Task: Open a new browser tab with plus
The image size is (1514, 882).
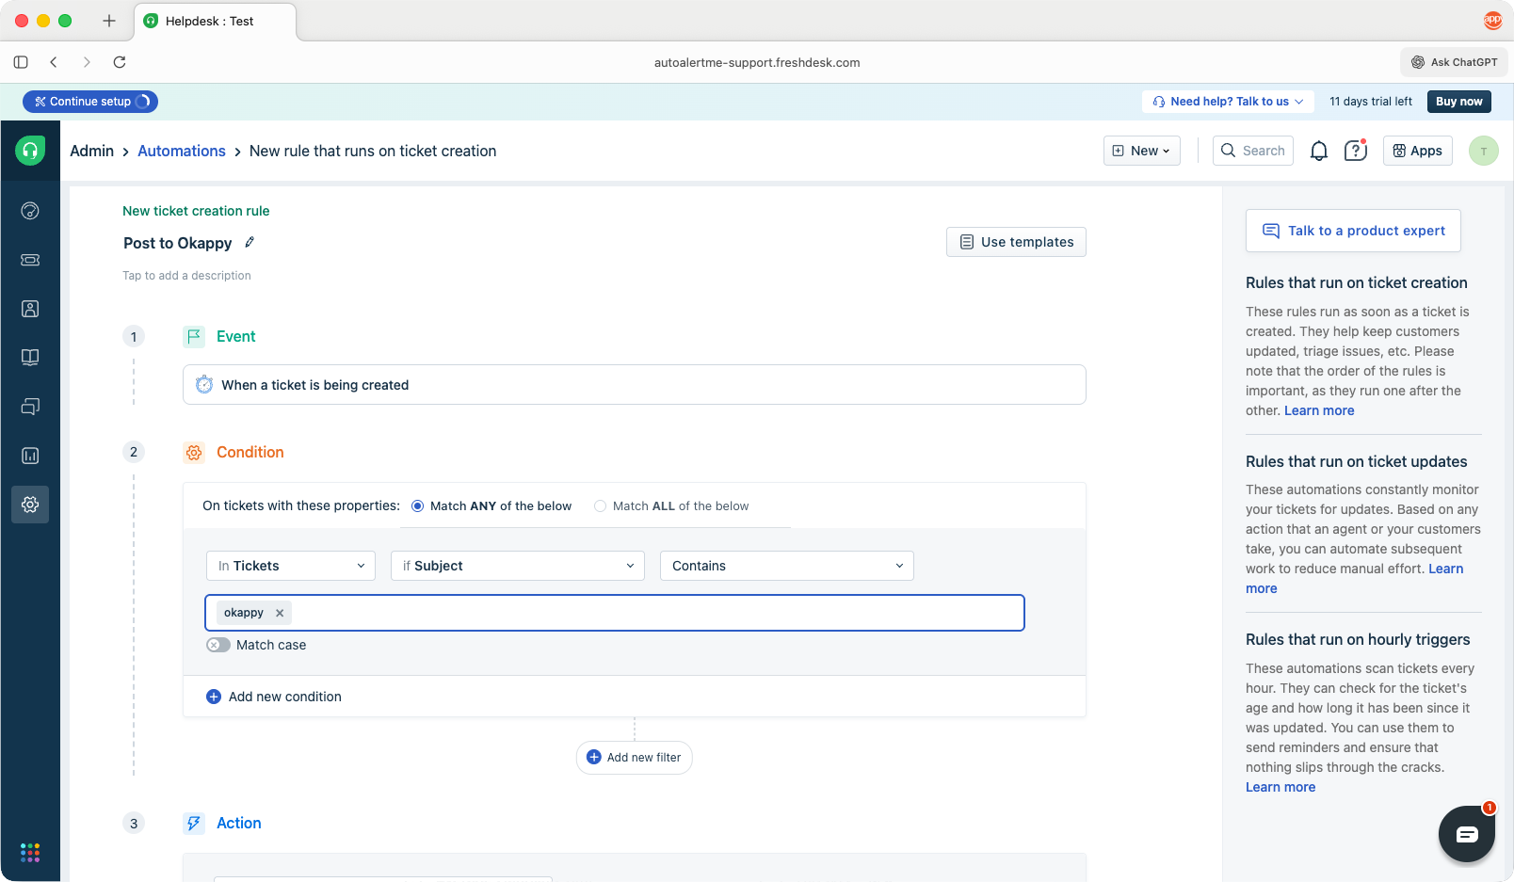Action: point(109,21)
